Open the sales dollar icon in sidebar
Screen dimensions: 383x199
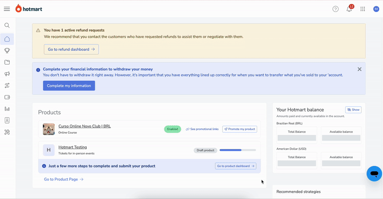7,86
